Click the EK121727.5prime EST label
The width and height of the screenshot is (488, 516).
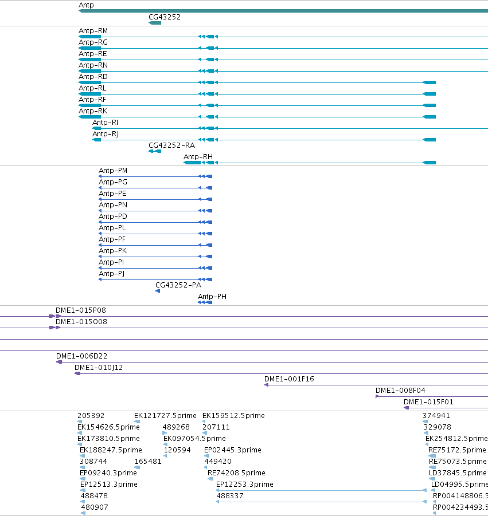[x=165, y=416]
